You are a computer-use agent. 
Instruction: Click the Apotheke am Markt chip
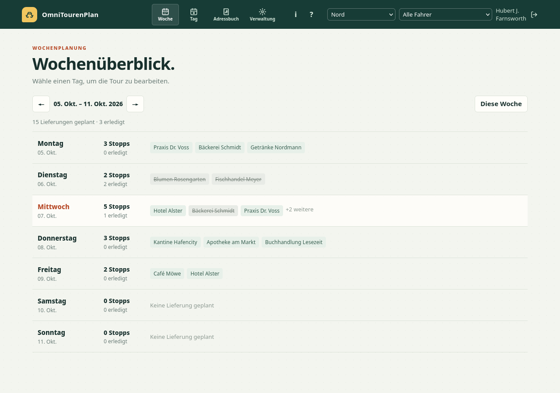pos(231,242)
